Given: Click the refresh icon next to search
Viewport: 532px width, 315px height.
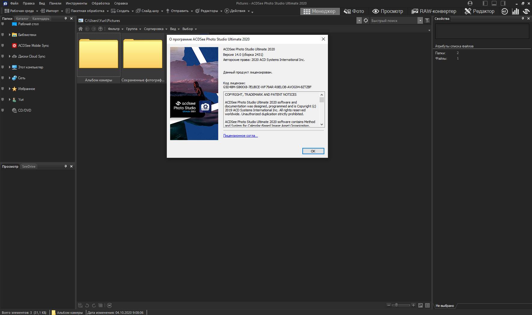Looking at the screenshot, I should pos(366,20).
